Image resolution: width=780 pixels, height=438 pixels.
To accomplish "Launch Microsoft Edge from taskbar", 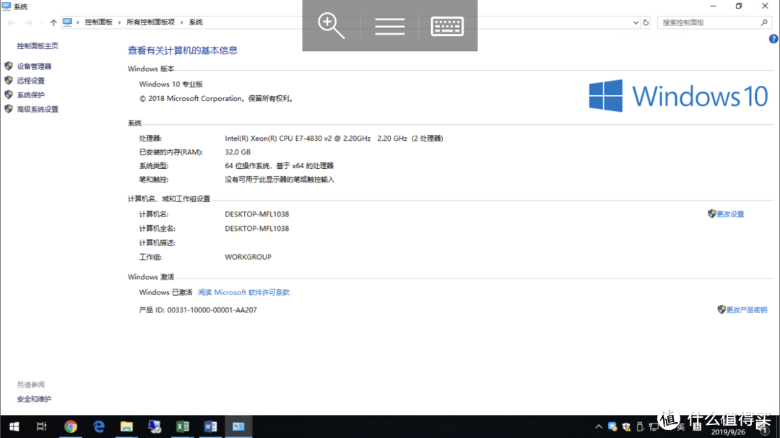I will tap(98, 426).
